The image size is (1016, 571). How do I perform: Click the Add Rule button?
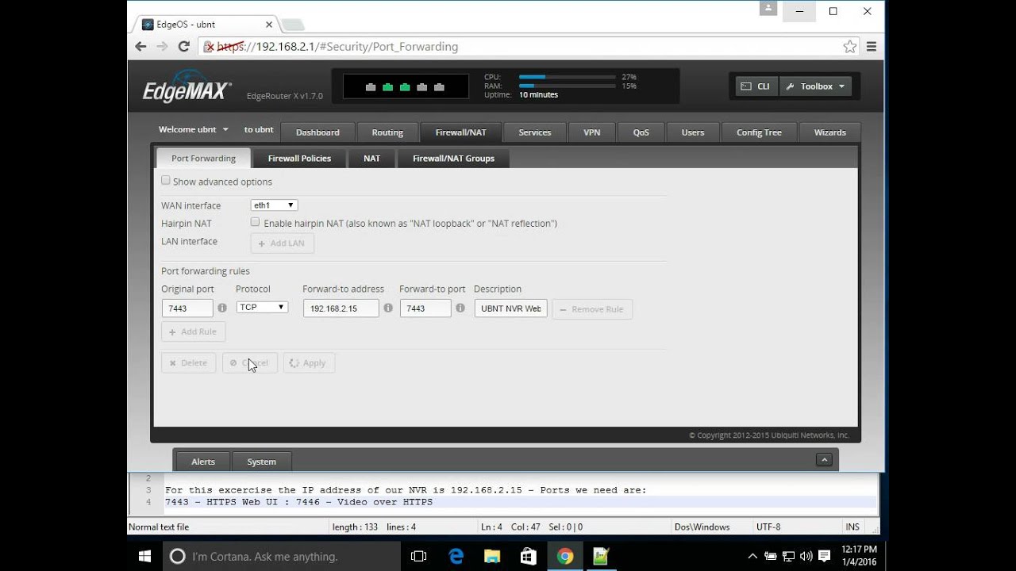(x=194, y=331)
